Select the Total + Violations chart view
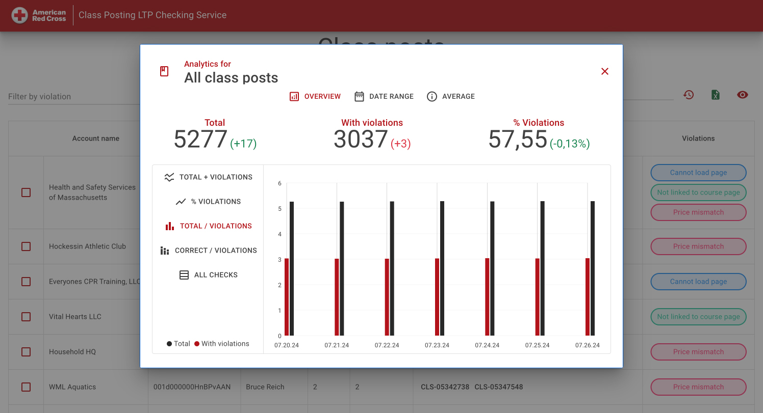The height and width of the screenshot is (413, 763). tap(208, 177)
